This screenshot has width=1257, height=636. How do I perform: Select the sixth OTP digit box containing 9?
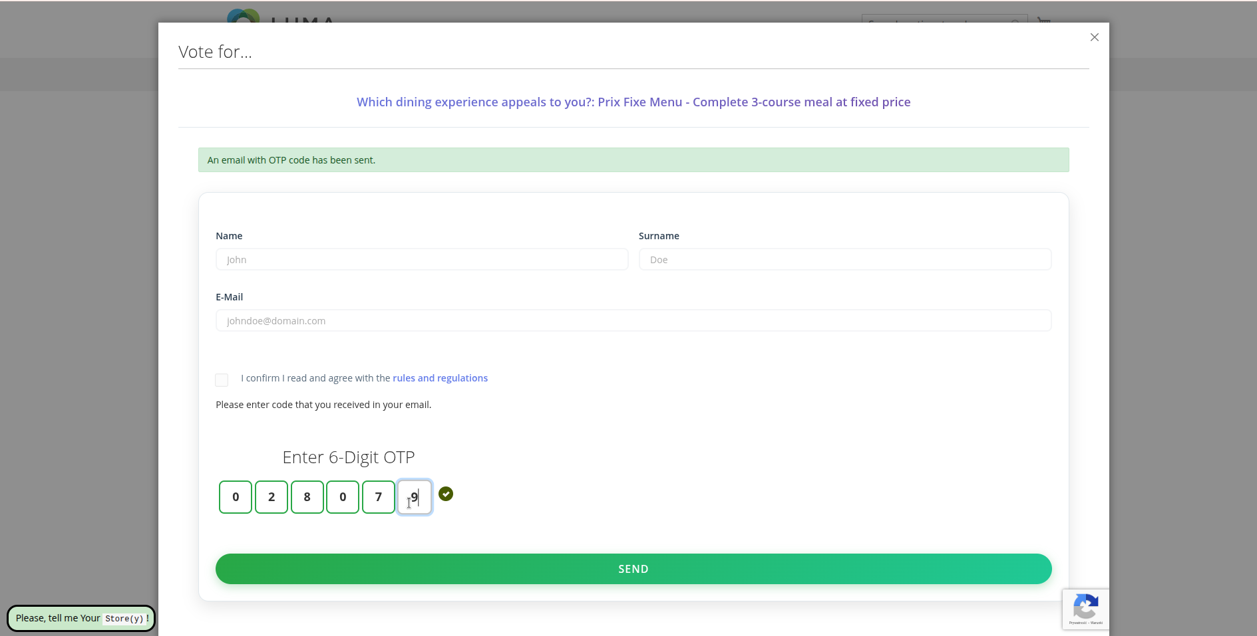tap(415, 497)
